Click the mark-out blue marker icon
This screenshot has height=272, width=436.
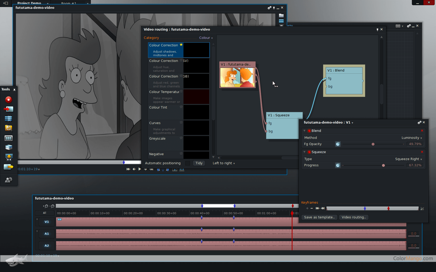(167, 170)
